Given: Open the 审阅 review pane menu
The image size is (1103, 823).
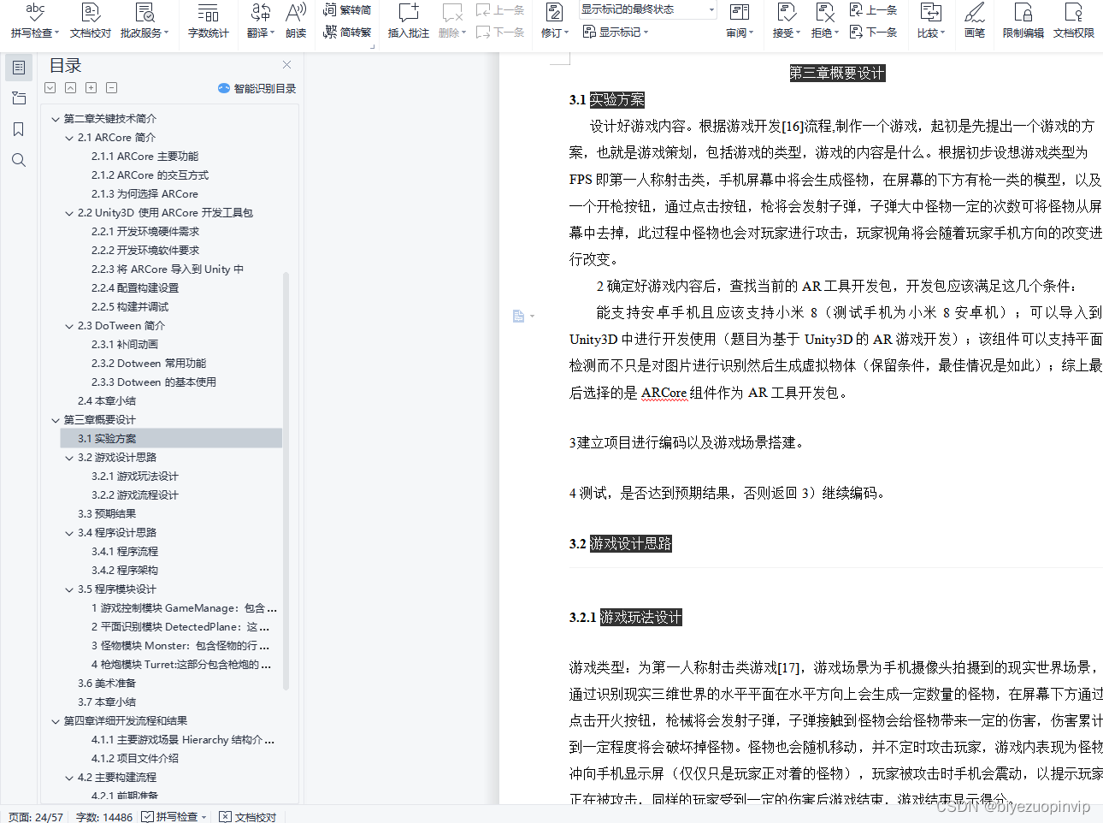Looking at the screenshot, I should [740, 21].
